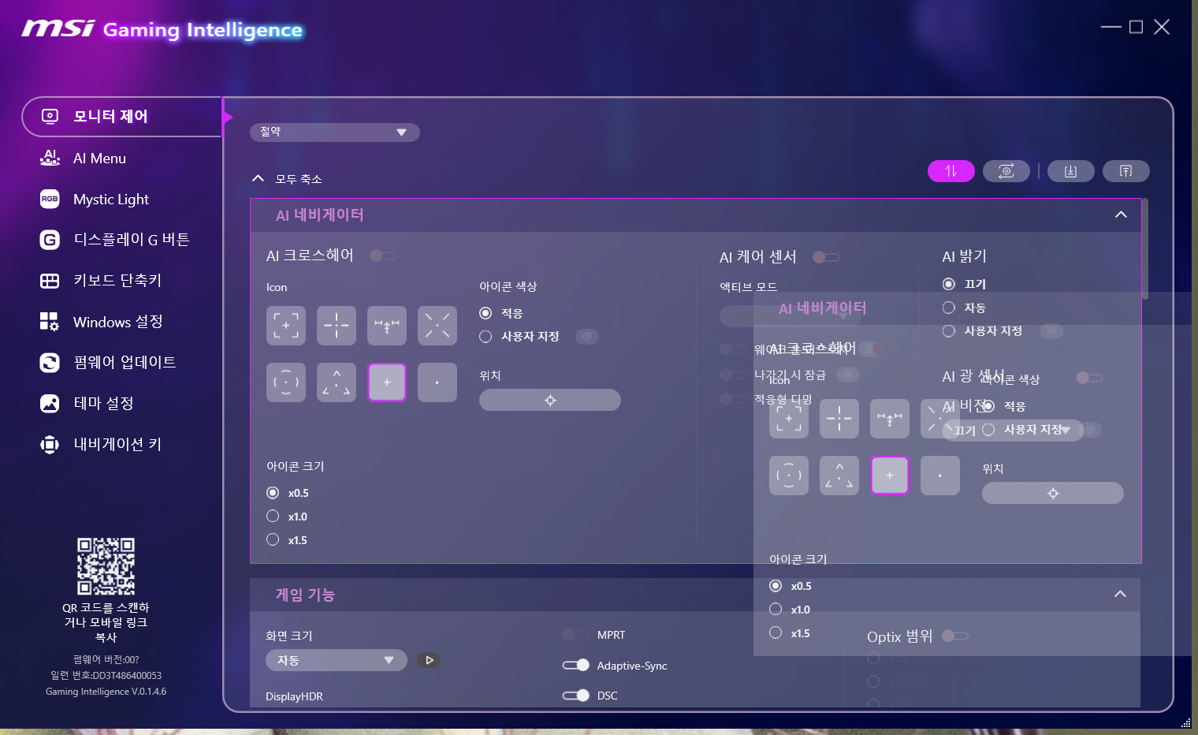Click the export settings icon button
Viewport: 1198px width, 735px height.
point(1125,171)
